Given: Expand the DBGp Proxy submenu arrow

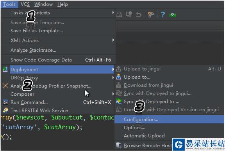Looking at the screenshot, I should (113, 78).
